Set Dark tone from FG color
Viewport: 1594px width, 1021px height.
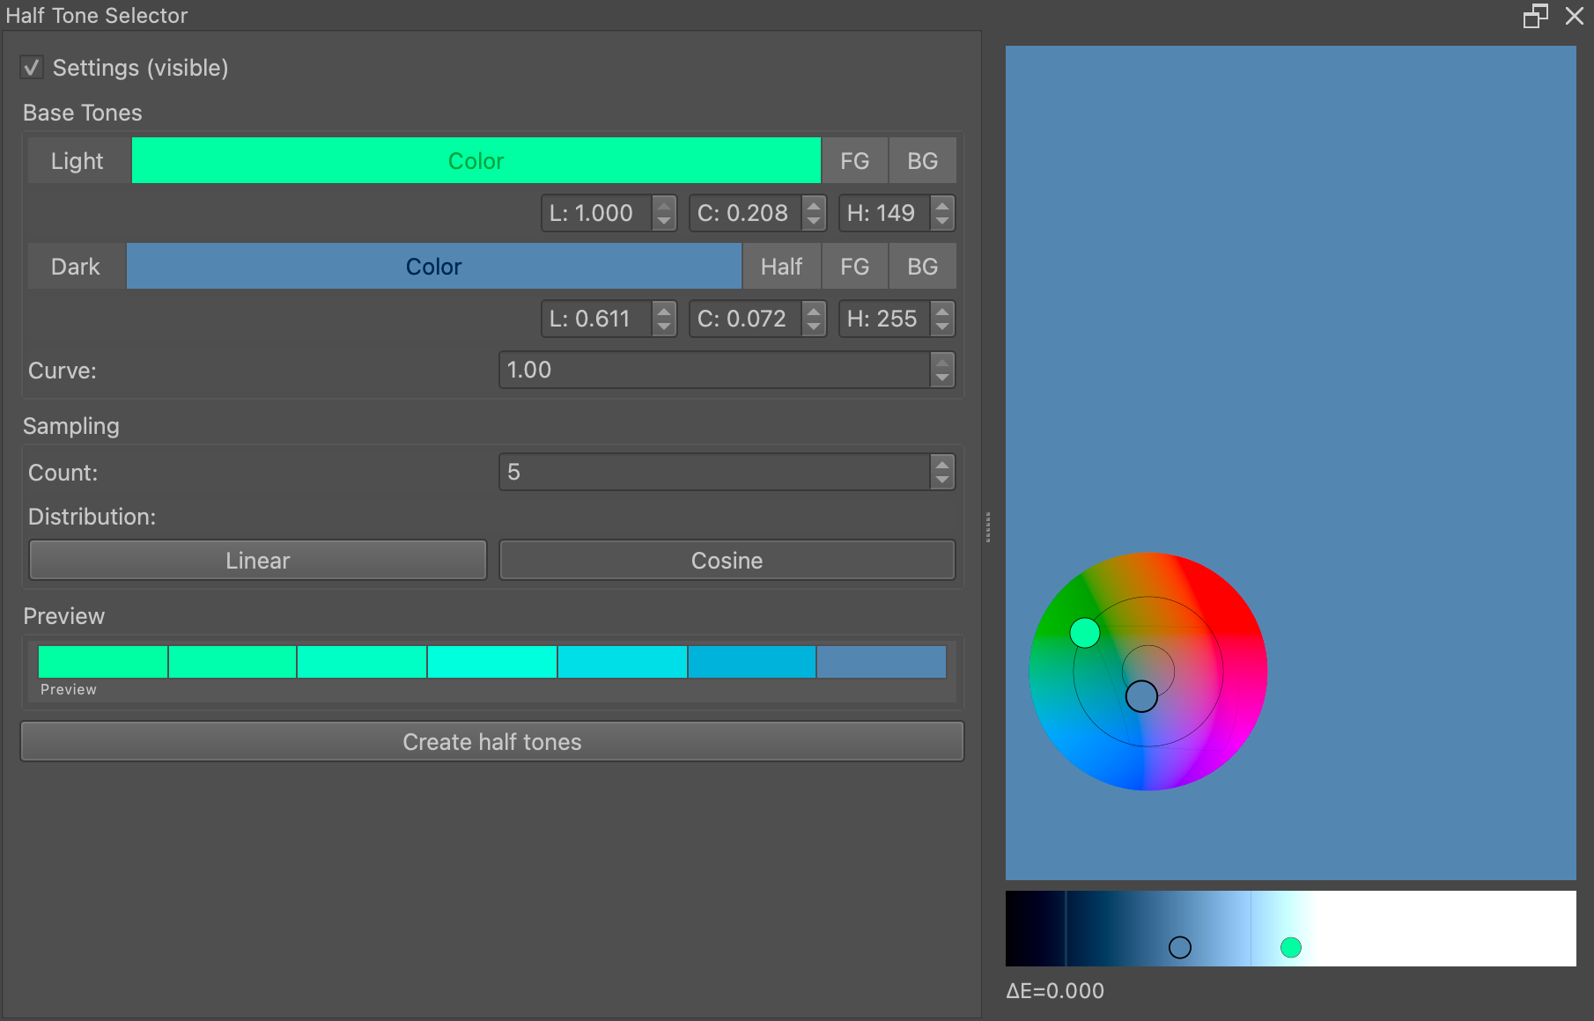point(854,267)
